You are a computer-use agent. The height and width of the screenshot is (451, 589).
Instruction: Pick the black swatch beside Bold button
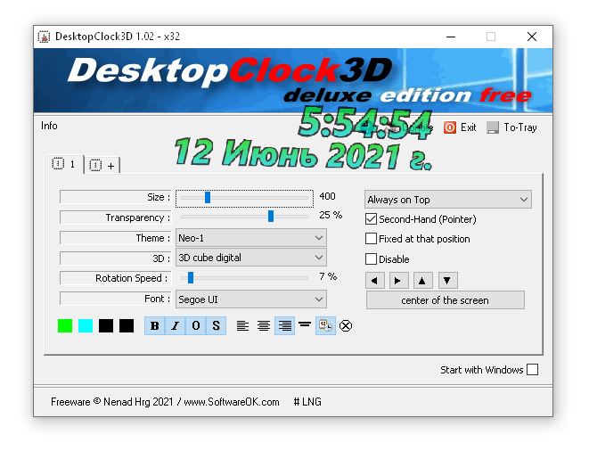click(127, 326)
